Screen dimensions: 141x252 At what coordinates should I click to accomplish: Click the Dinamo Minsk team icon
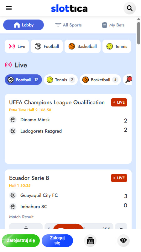(x=13, y=120)
